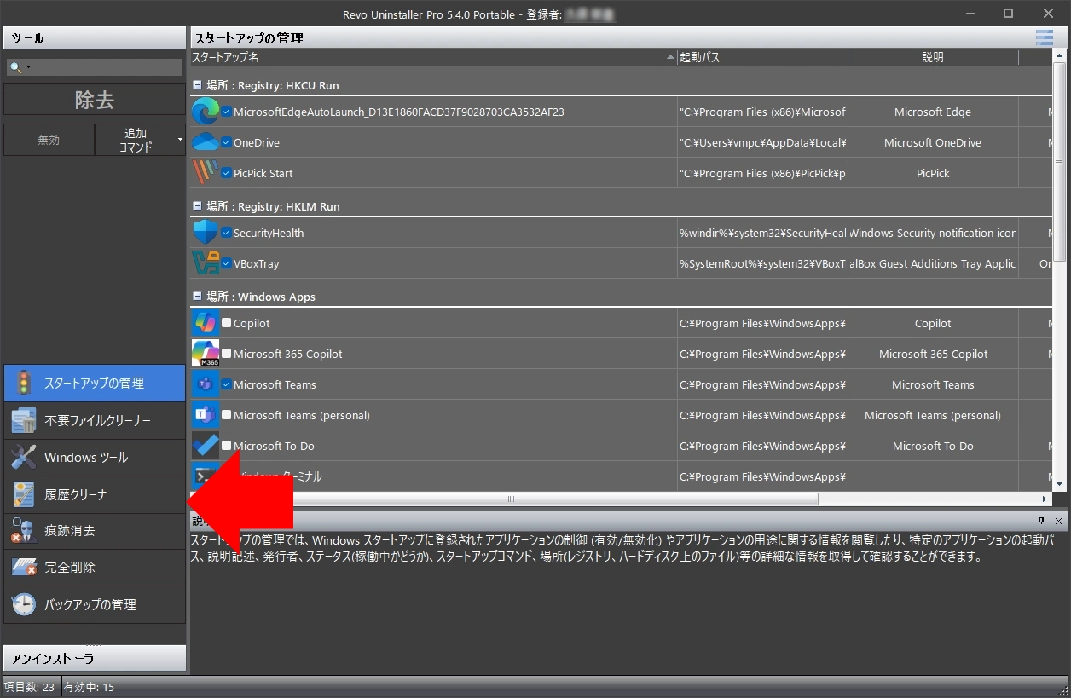This screenshot has width=1071, height=698.
Task: Click the Microsoft OneDrive description cell
Action: point(933,142)
